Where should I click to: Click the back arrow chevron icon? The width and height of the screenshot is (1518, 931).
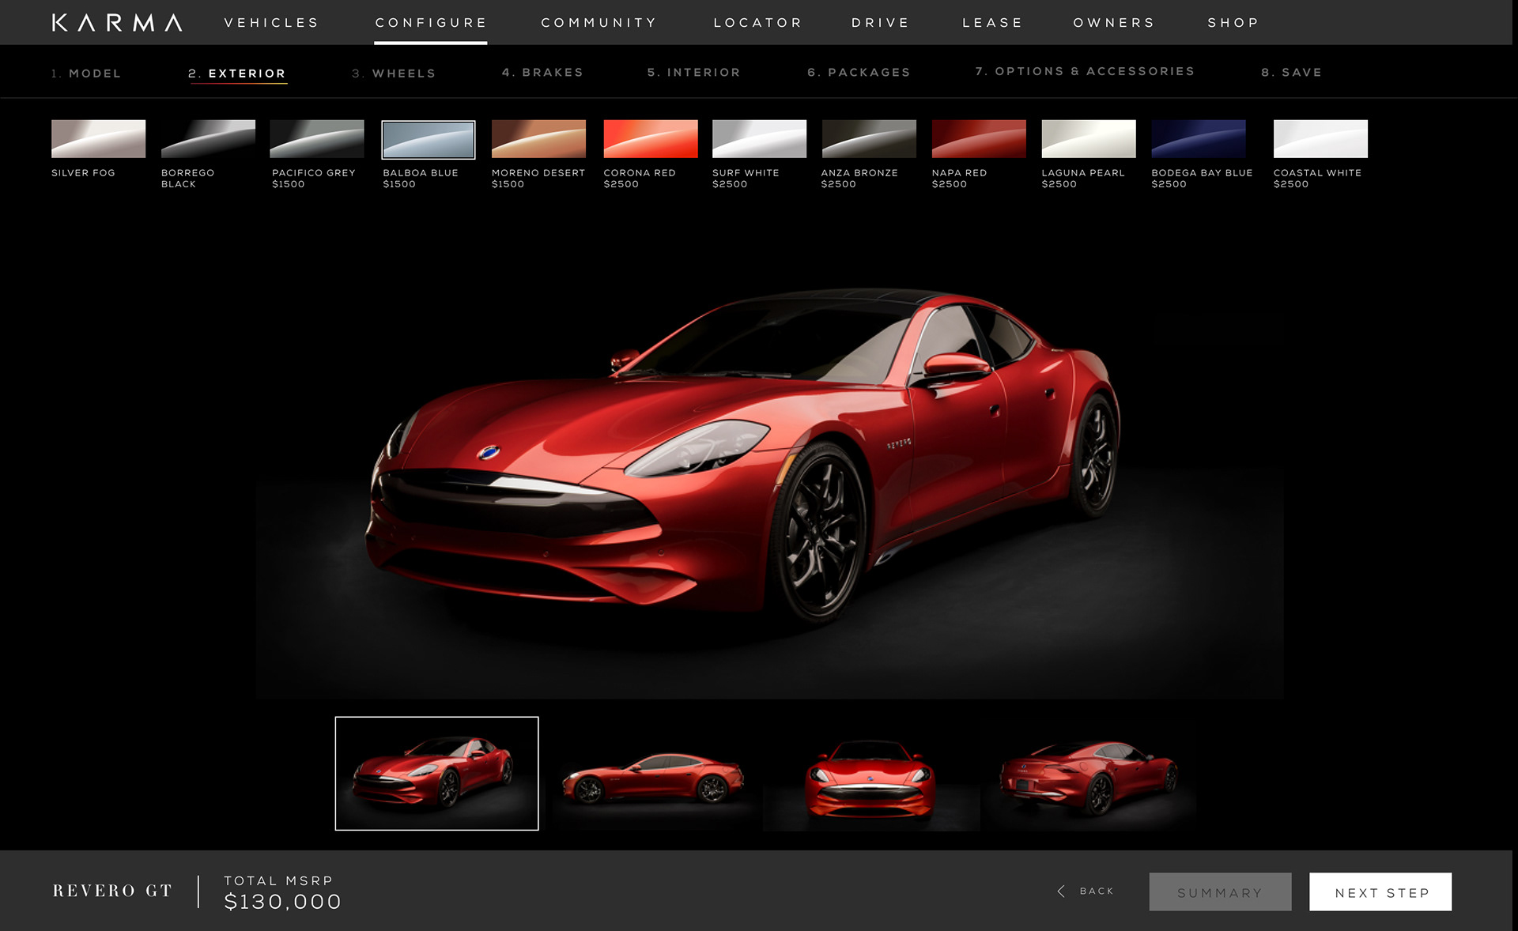(1061, 891)
